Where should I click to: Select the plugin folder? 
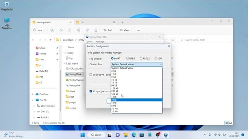72,102
